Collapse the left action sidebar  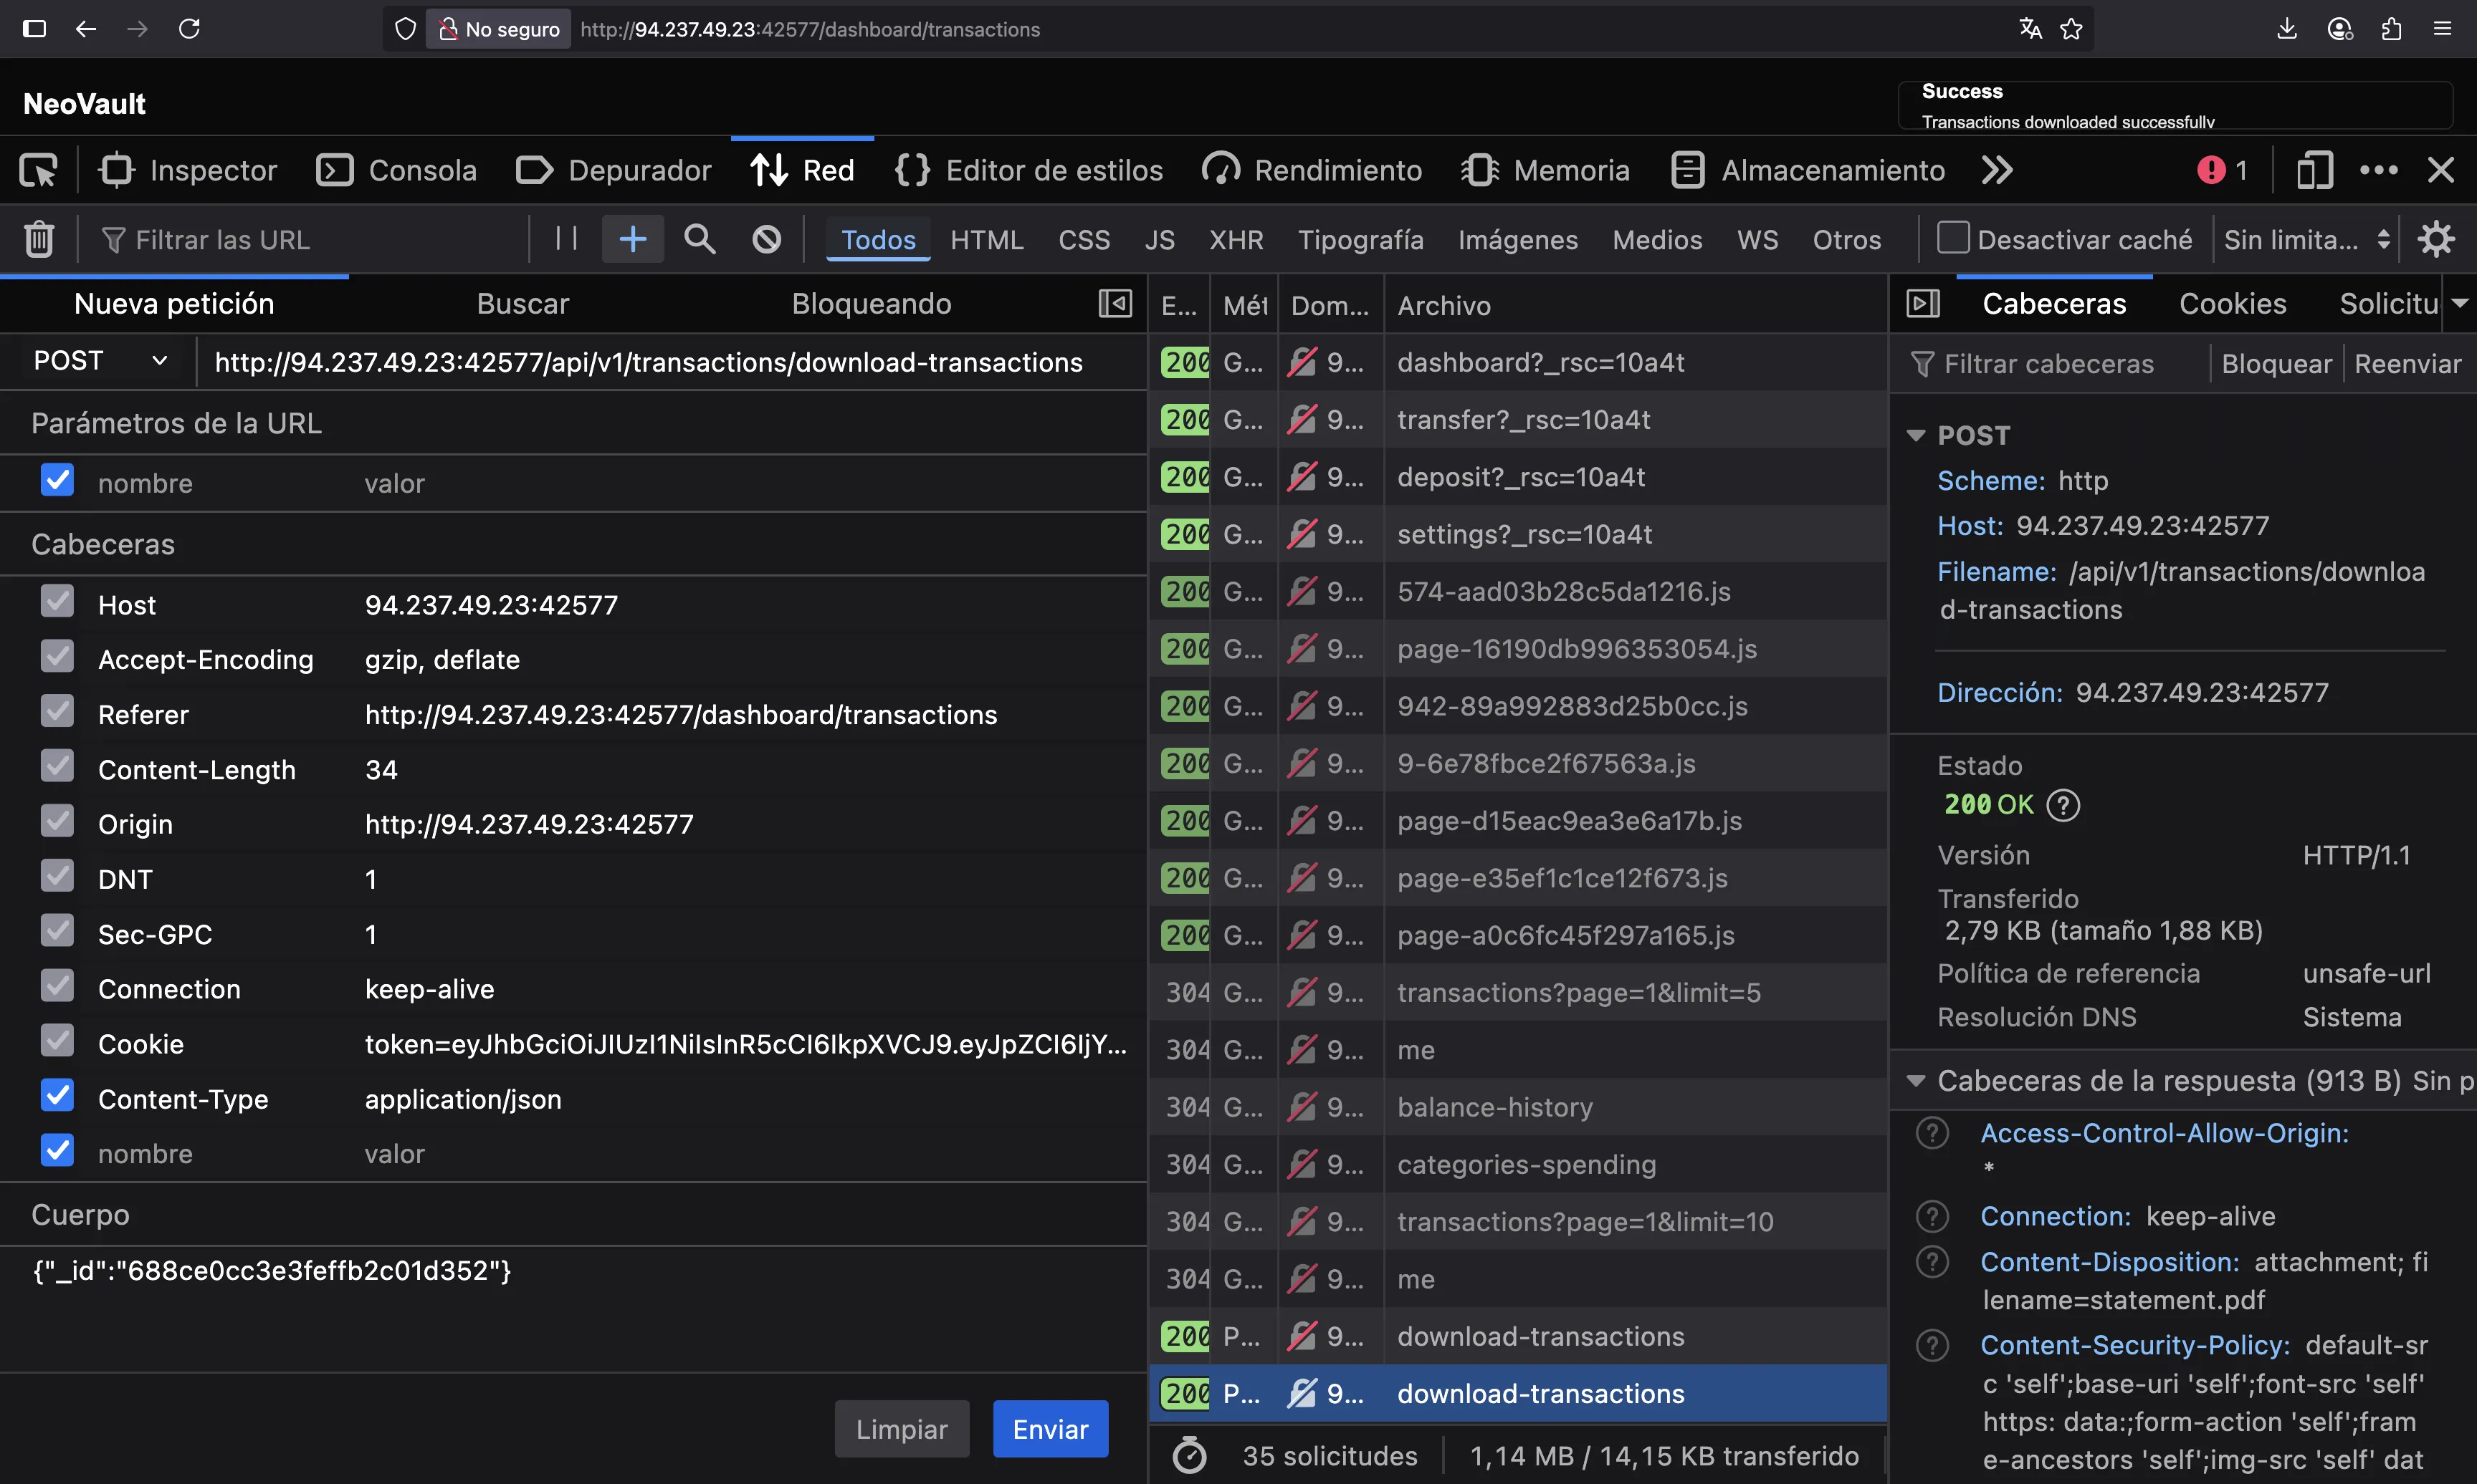(x=1115, y=304)
